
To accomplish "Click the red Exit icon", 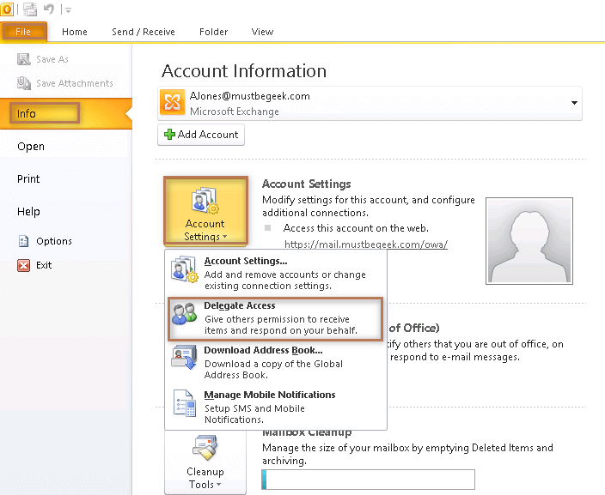I will click(x=24, y=265).
